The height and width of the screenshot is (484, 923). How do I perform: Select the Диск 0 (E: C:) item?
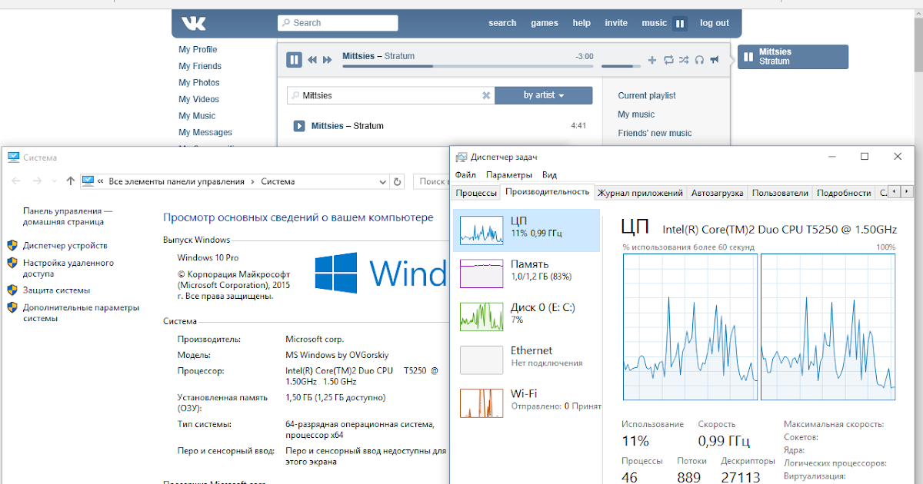pos(526,316)
